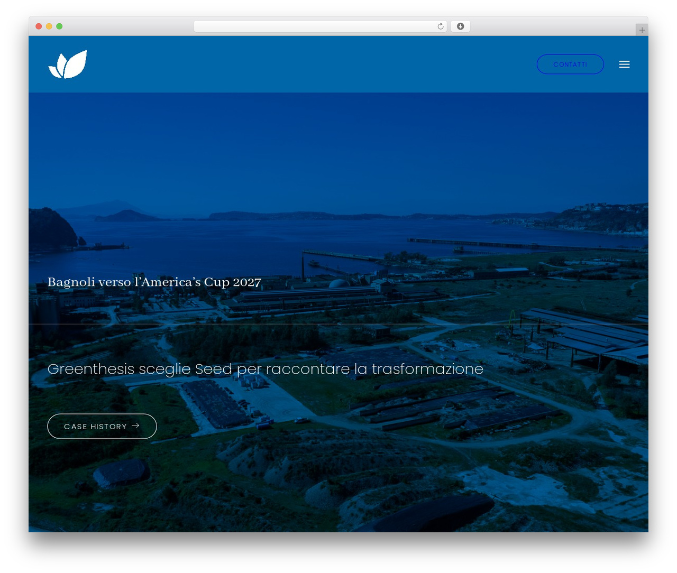Maximize the window with the green button
Viewport: 677px width, 573px height.
coord(59,26)
